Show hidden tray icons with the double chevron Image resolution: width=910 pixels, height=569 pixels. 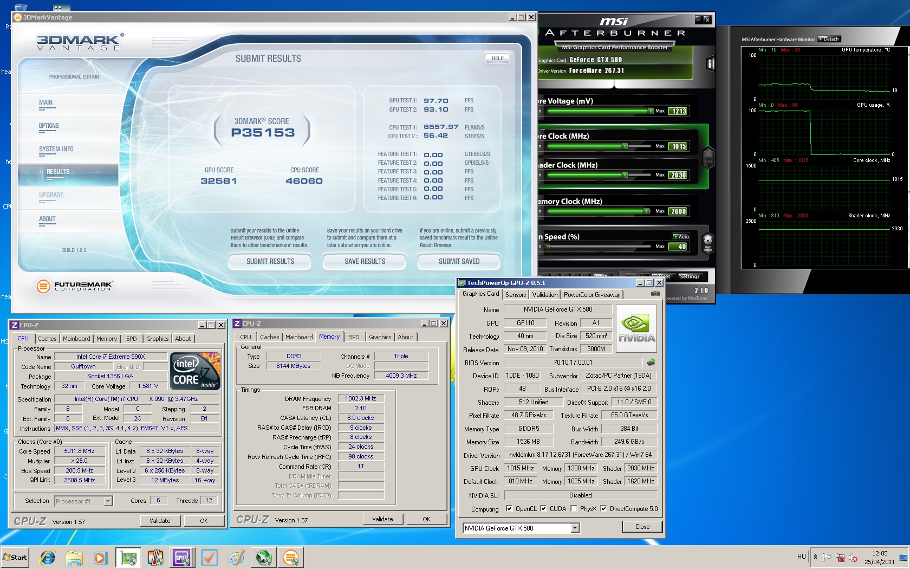tap(815, 557)
